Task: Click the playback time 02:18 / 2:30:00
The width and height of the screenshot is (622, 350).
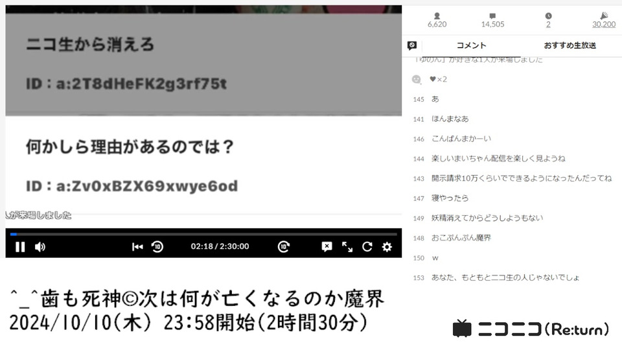Action: point(220,246)
